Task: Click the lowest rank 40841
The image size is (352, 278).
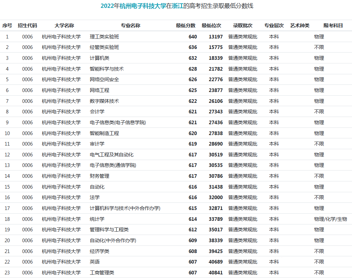Action: [215, 272]
